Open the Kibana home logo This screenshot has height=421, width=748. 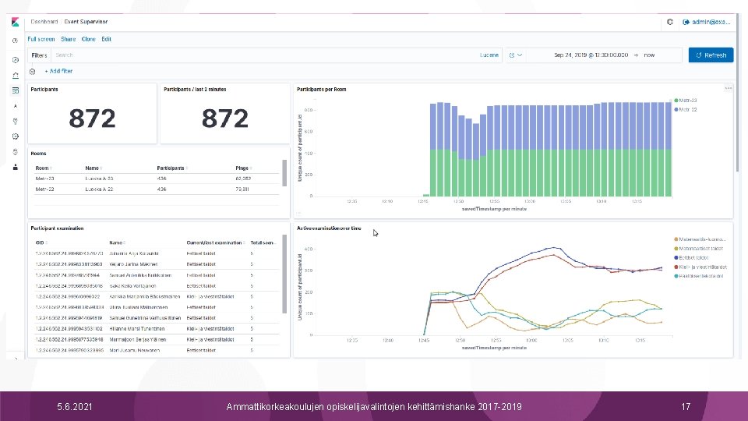coord(16,22)
